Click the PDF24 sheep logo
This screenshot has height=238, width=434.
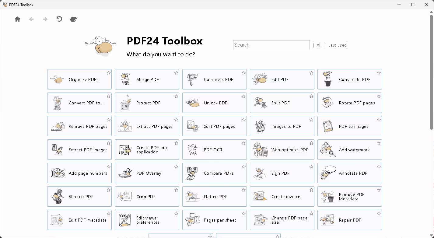[100, 46]
